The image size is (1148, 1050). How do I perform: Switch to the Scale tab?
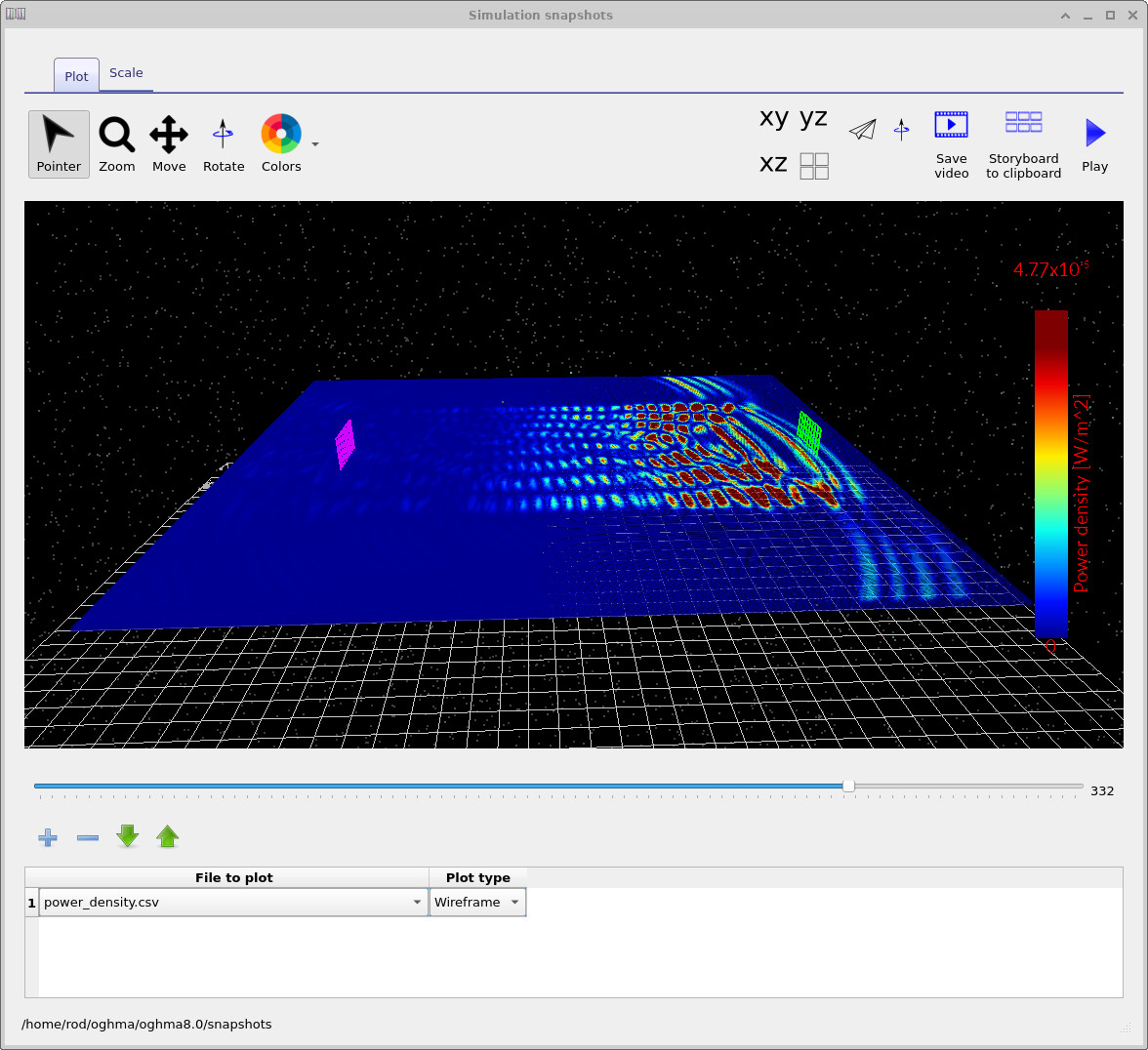[x=126, y=73]
